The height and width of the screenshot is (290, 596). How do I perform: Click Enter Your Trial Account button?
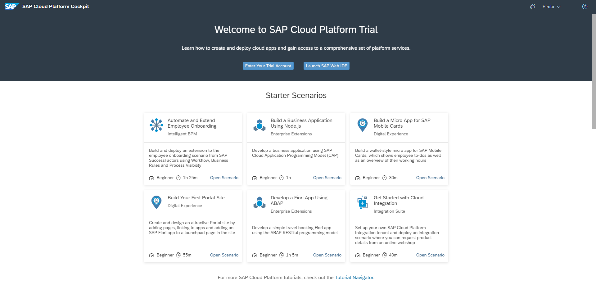268,66
